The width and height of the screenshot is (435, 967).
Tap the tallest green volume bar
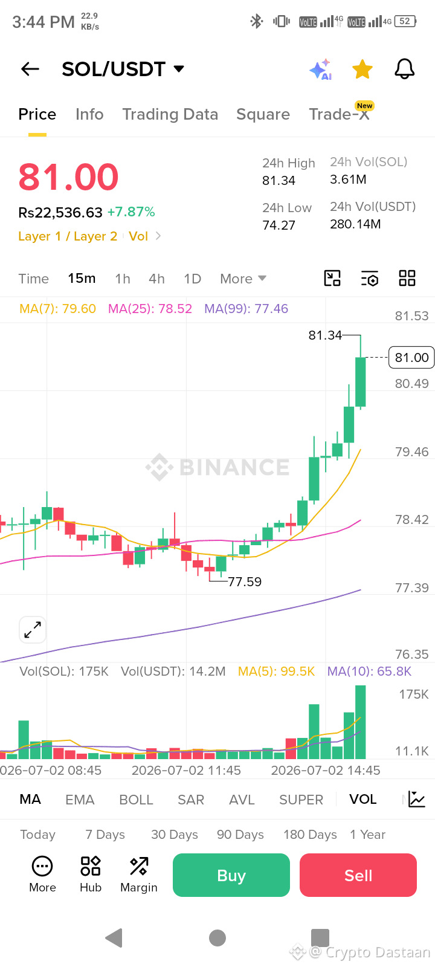tap(361, 722)
